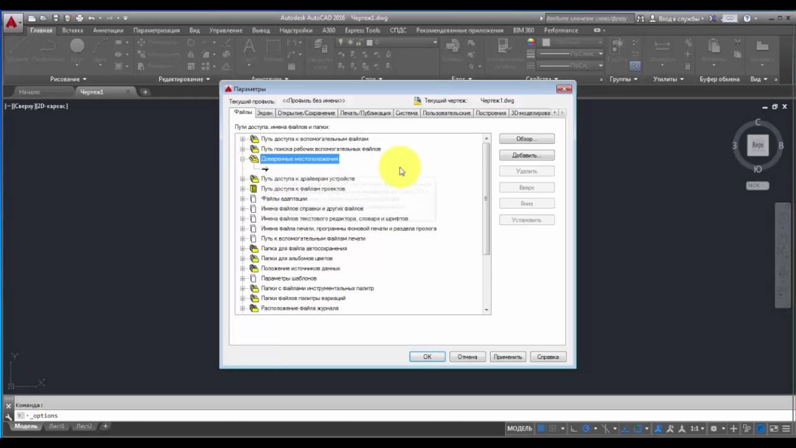Open the Рисование ribbon panel dropdown

click(68, 79)
